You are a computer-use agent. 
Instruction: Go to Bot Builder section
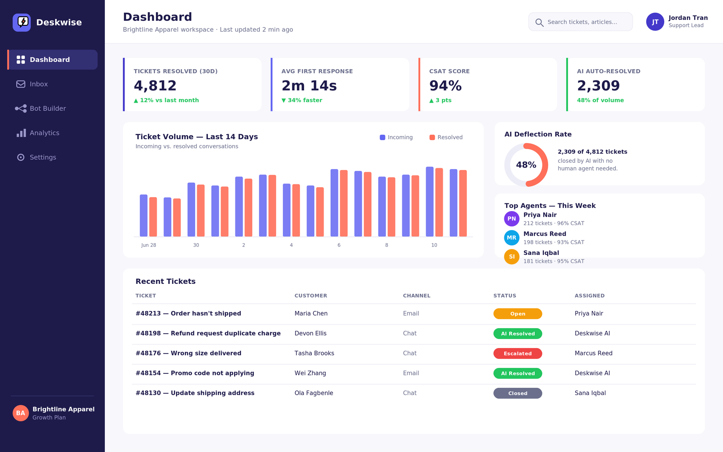point(52,108)
